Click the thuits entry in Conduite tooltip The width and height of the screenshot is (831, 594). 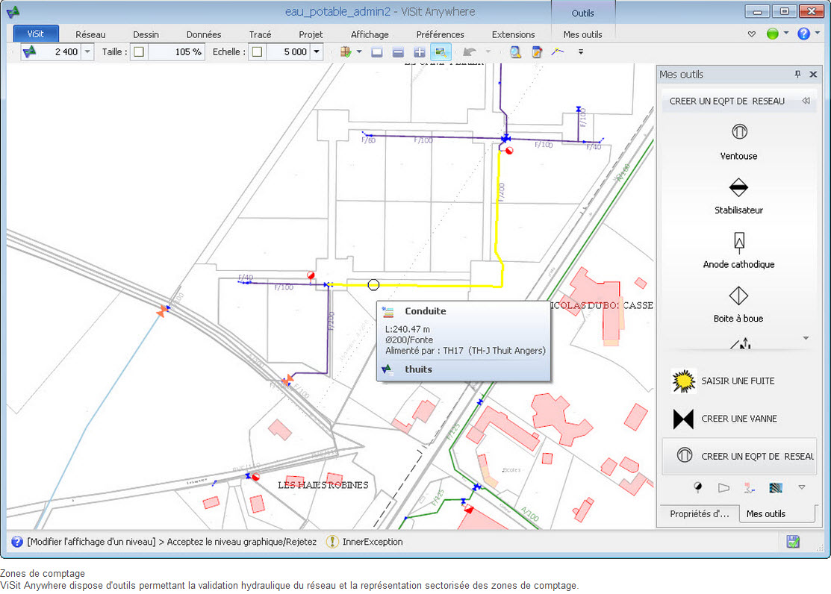pos(419,369)
